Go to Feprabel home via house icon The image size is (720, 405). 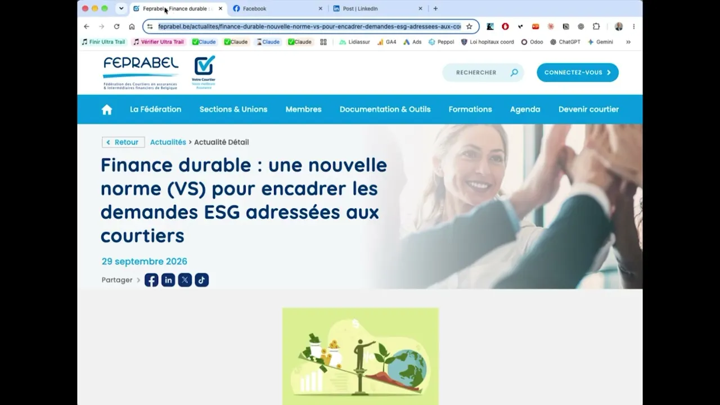tap(107, 110)
